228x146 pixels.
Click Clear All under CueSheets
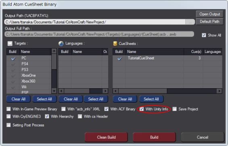click(x=125, y=99)
